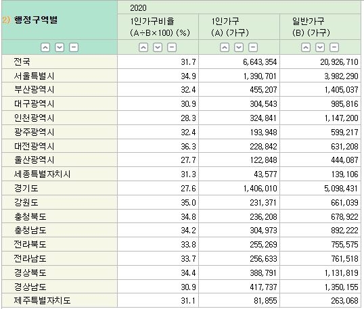Click the 일반가구 (B) (가구) column header
Image resolution: width=364 pixels, height=309 pixels.
311,27
